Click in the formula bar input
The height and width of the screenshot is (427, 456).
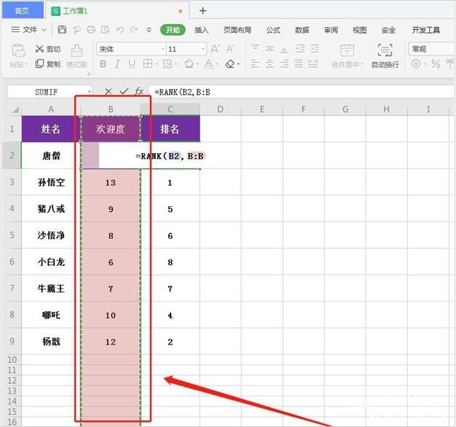(301, 92)
